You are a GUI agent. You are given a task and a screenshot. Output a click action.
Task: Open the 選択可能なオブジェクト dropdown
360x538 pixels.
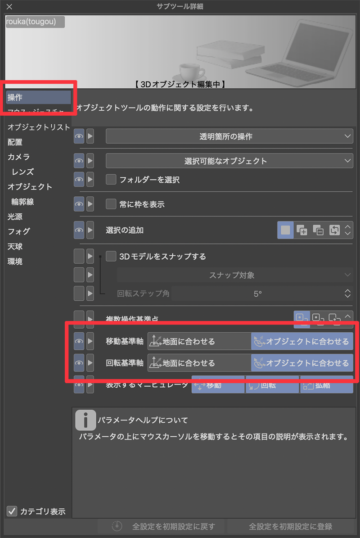(x=229, y=161)
